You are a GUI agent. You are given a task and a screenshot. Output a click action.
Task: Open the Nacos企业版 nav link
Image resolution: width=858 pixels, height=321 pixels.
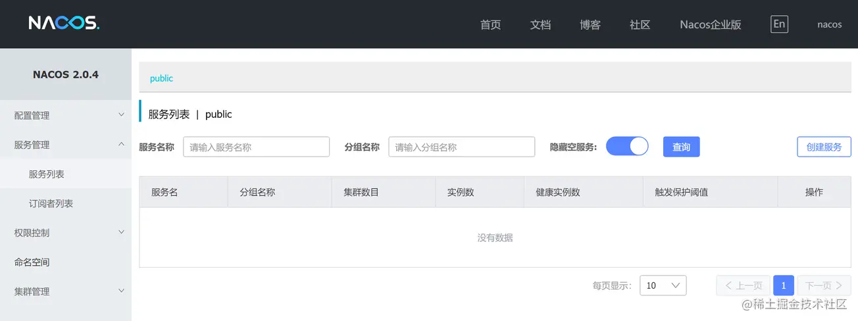(x=711, y=24)
